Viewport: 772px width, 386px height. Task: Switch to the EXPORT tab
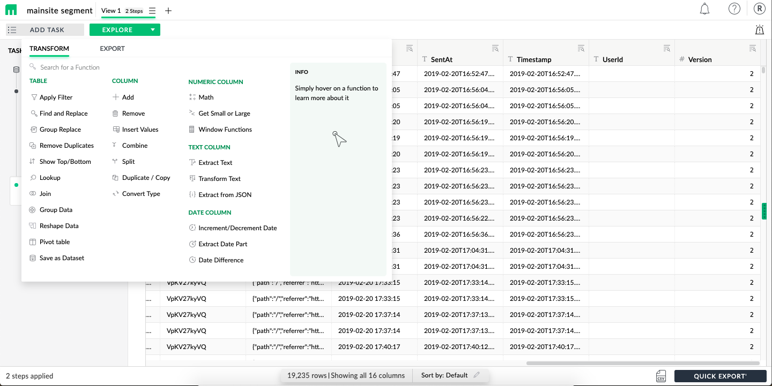[112, 49]
